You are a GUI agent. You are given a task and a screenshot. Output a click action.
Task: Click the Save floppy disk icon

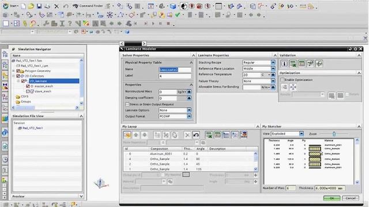(x=39, y=6)
